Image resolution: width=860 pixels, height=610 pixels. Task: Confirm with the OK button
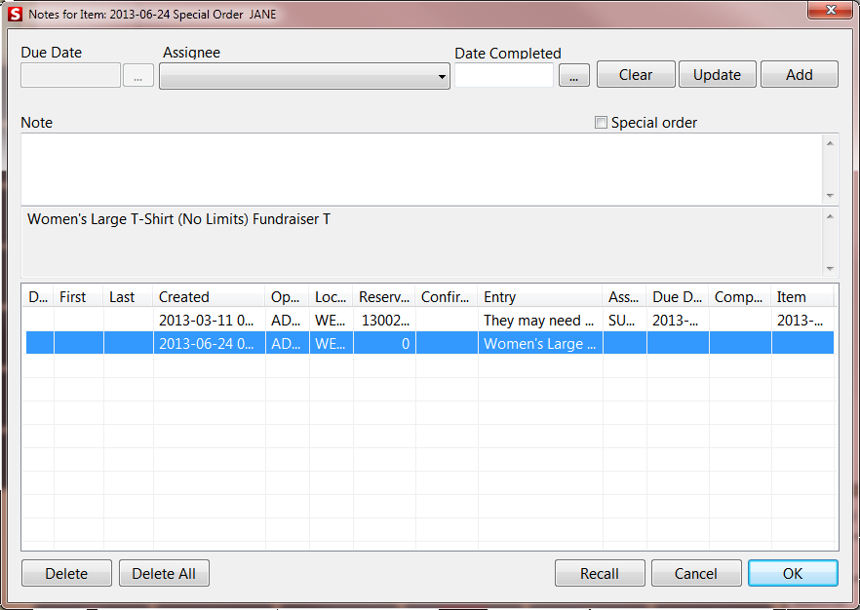[793, 573]
